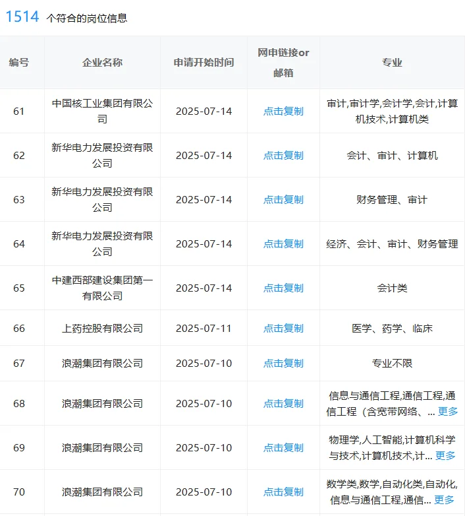Click row number 66
This screenshot has width=465, height=516.
[18, 329]
